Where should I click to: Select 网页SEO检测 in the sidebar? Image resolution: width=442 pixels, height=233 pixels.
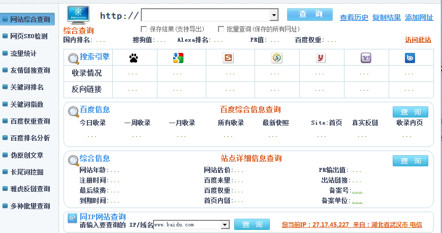[29, 36]
